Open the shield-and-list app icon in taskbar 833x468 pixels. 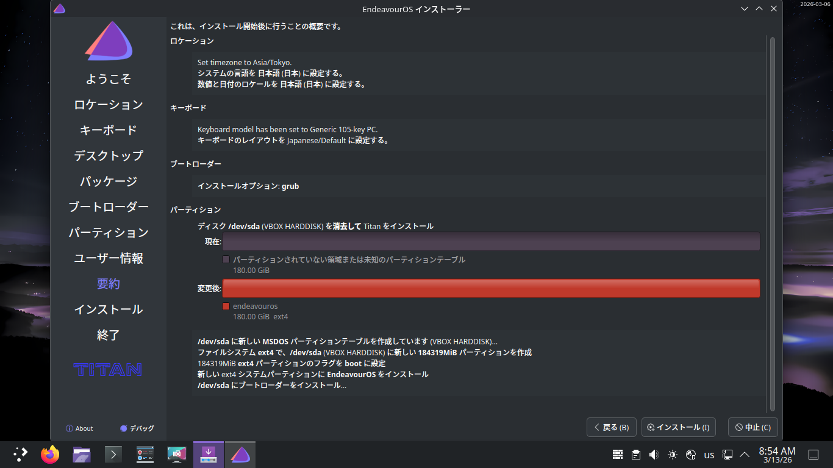(x=145, y=455)
